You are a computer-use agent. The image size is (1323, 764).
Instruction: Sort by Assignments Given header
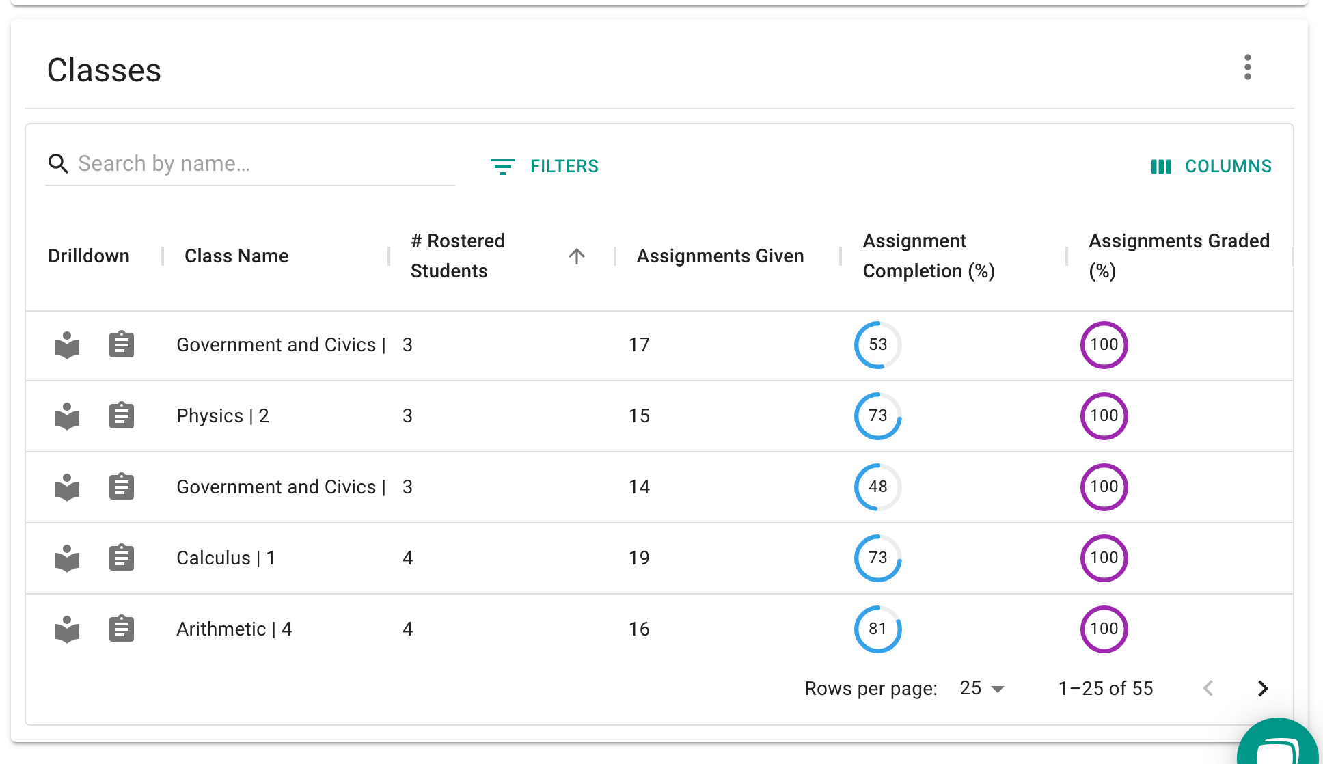coord(720,256)
